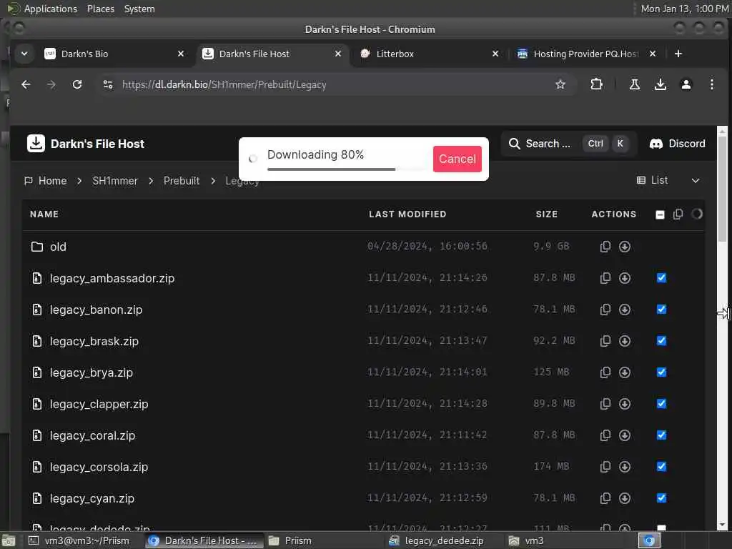Copy link for legacy_brya.zip
Image resolution: width=732 pixels, height=549 pixels.
tap(605, 372)
